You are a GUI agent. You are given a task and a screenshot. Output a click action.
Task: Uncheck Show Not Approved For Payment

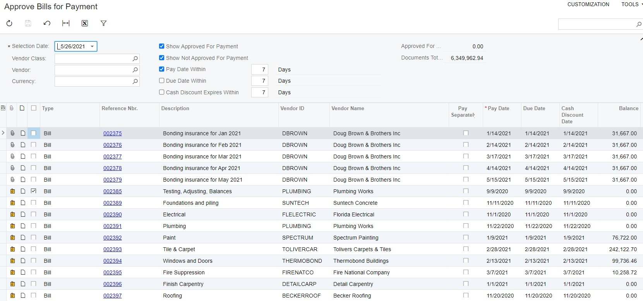tap(162, 58)
